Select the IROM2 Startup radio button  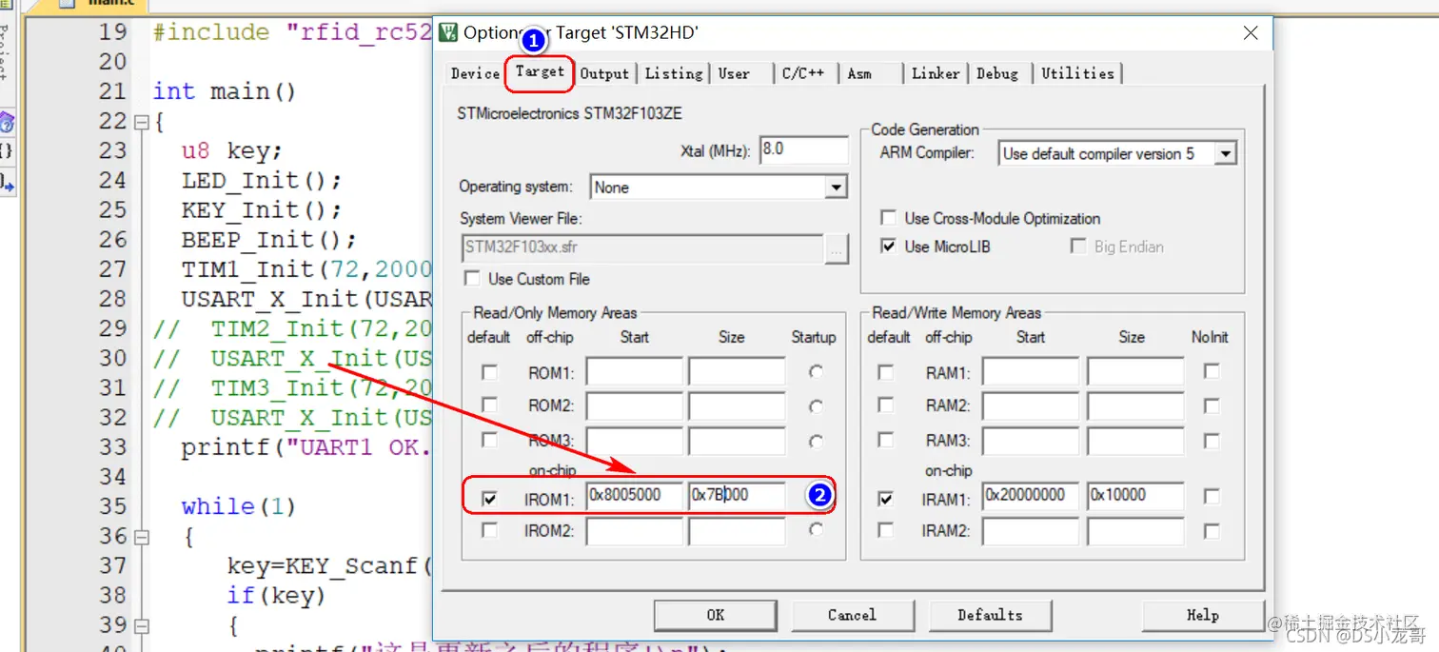coord(816,529)
